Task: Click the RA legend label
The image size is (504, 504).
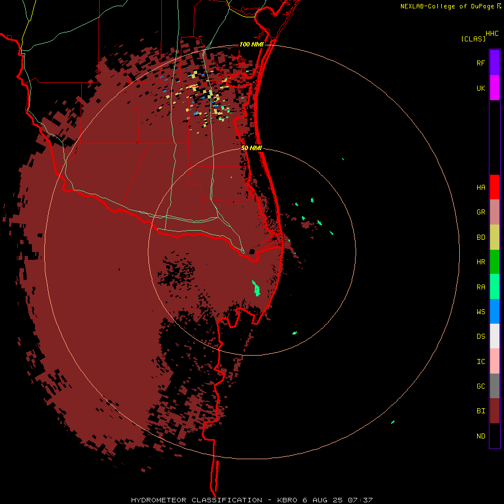Action: click(x=480, y=287)
